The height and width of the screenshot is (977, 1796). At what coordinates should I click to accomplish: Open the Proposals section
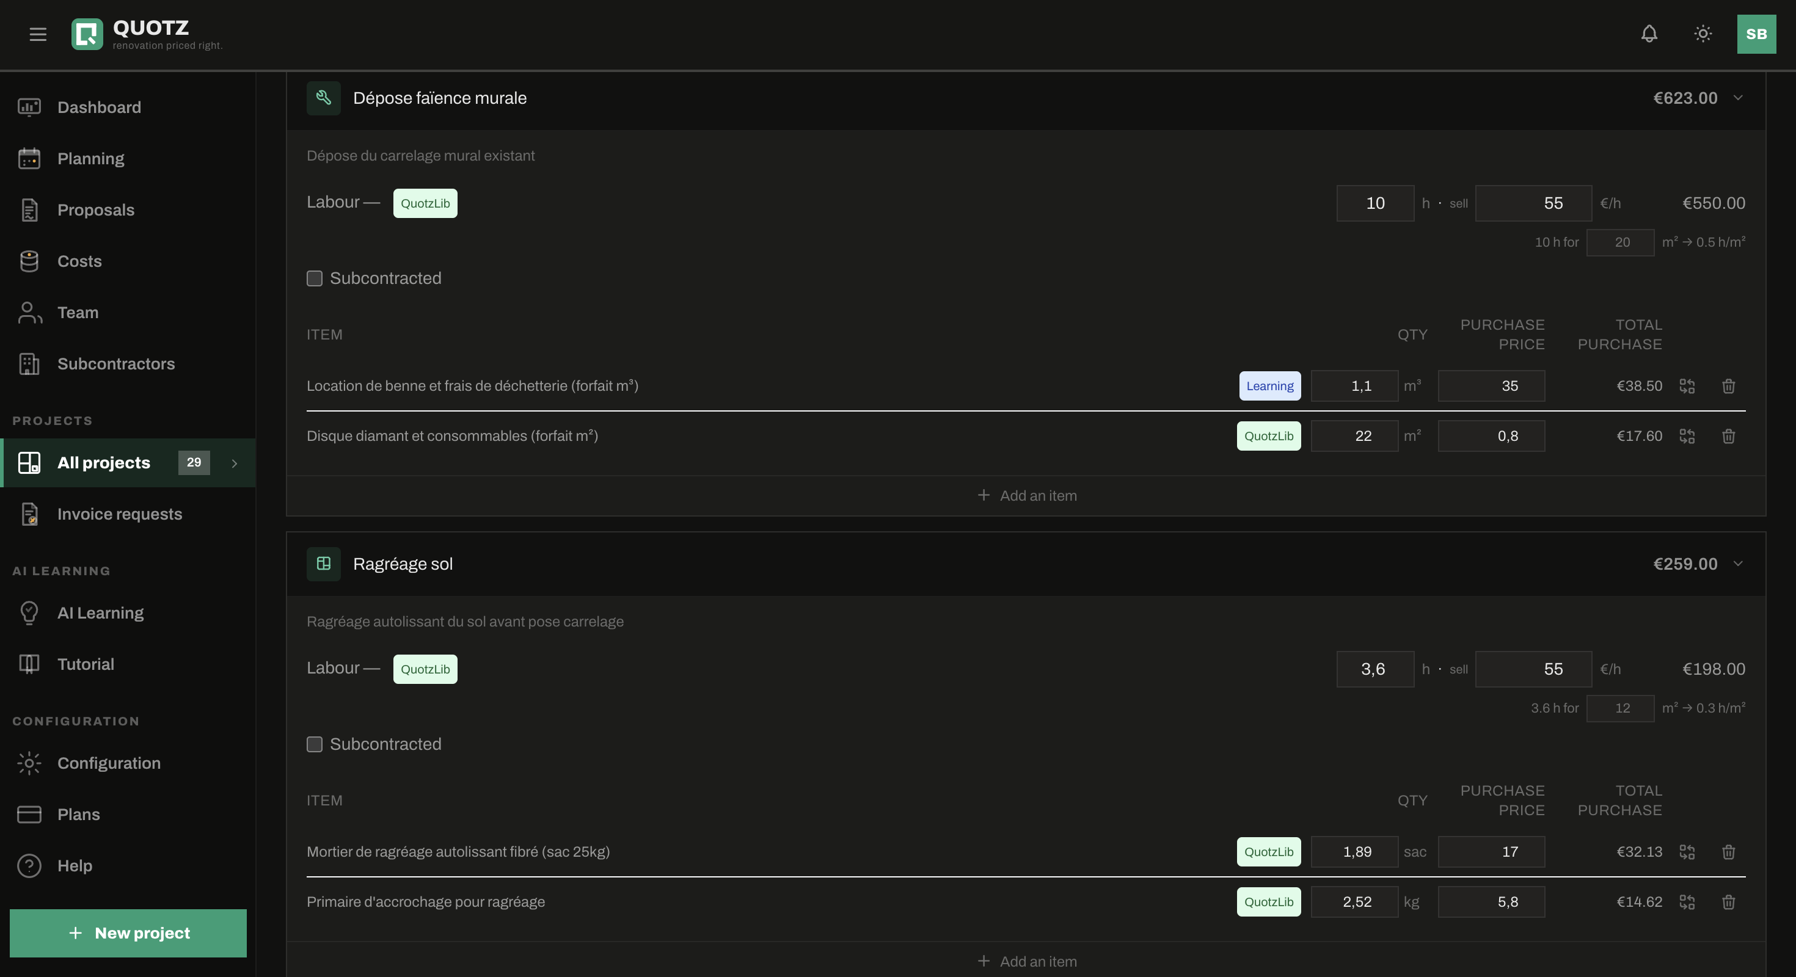point(128,211)
